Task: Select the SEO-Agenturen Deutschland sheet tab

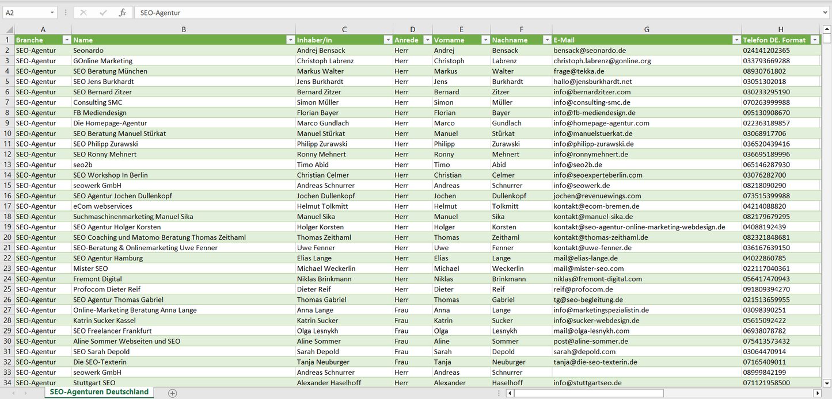Action: [x=99, y=392]
